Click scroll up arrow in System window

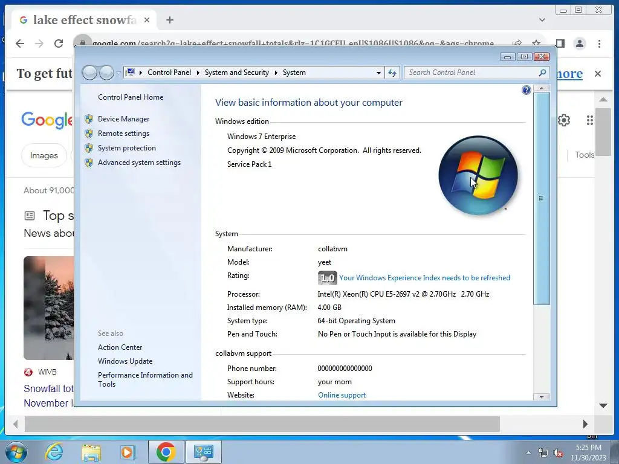(541, 88)
